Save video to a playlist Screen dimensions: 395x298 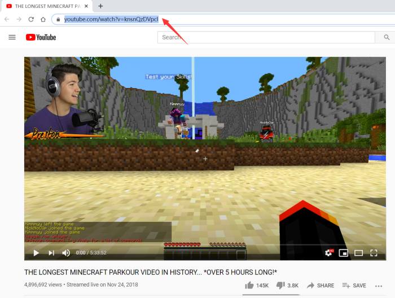pos(354,286)
